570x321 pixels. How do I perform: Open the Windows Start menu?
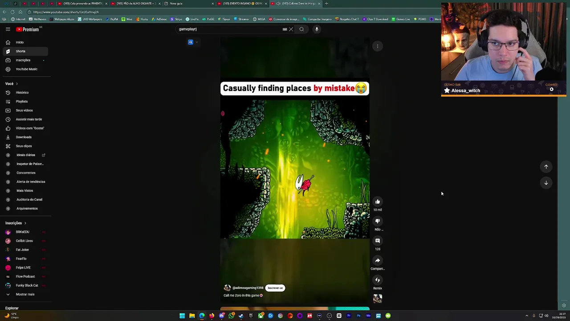click(x=182, y=316)
